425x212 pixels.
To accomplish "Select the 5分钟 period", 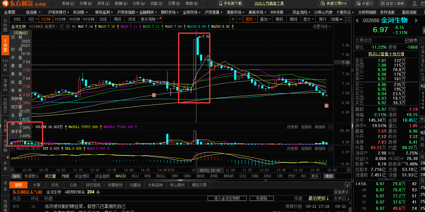I will [x=46, y=19].
